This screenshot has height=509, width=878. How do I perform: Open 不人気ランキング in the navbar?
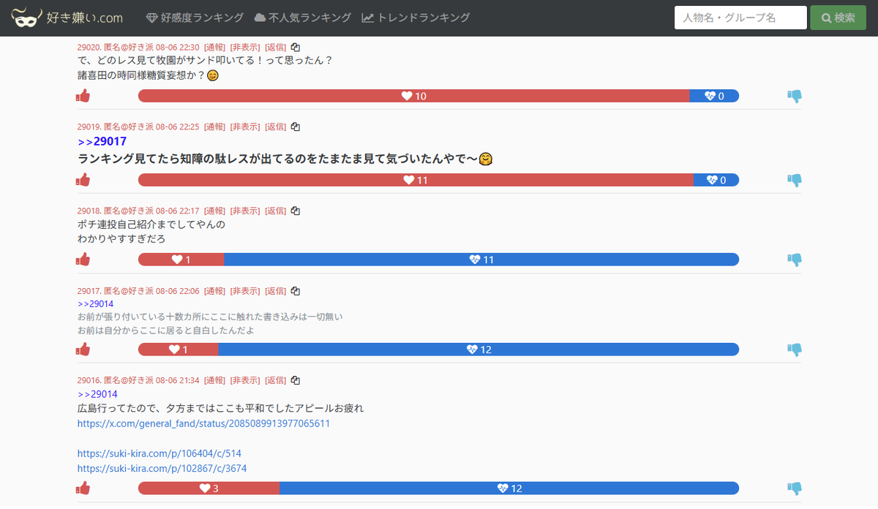coord(302,18)
